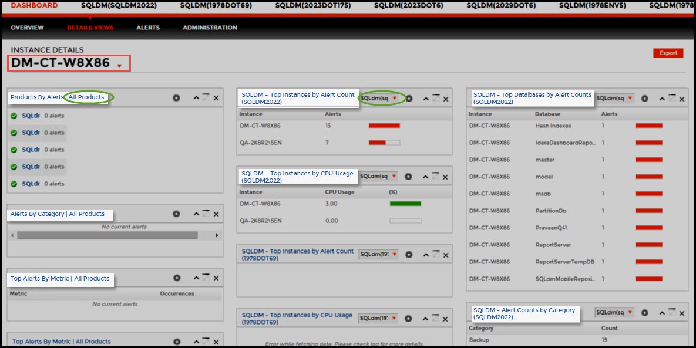Close Top Instances by Alert Count (SQLDM2022) widget

click(x=446, y=99)
